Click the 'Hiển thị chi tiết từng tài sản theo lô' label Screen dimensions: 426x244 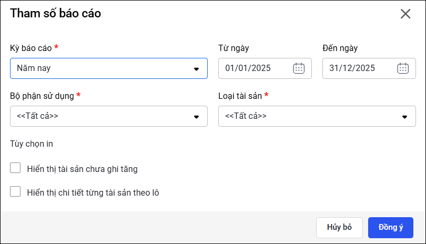point(93,192)
